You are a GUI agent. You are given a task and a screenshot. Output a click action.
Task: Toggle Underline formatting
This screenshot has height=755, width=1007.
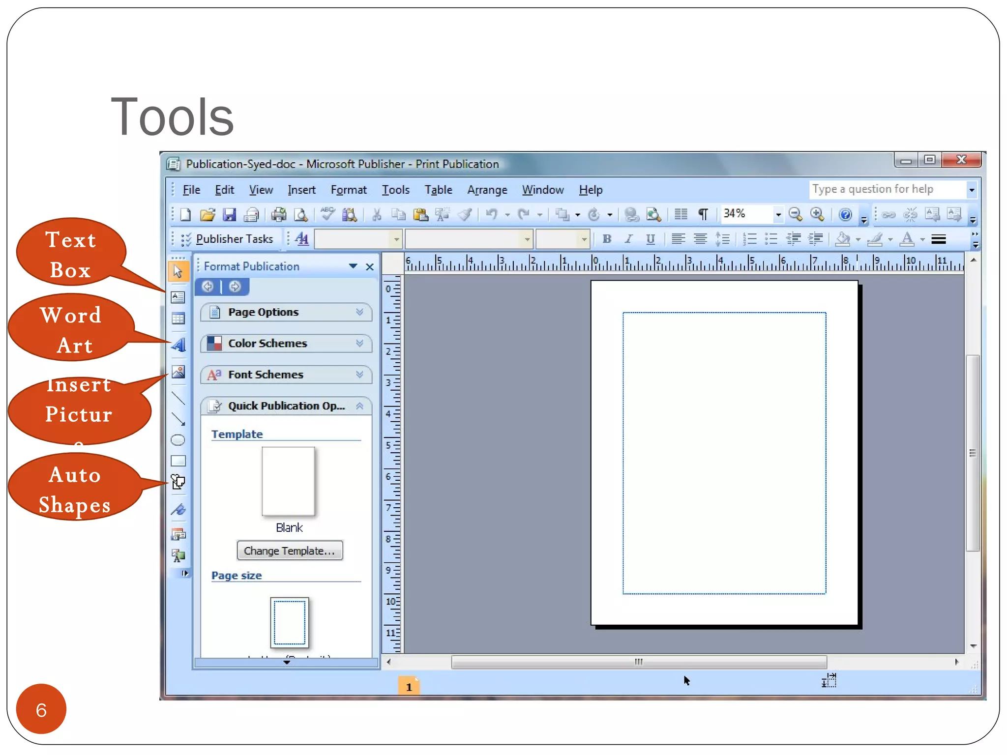650,239
